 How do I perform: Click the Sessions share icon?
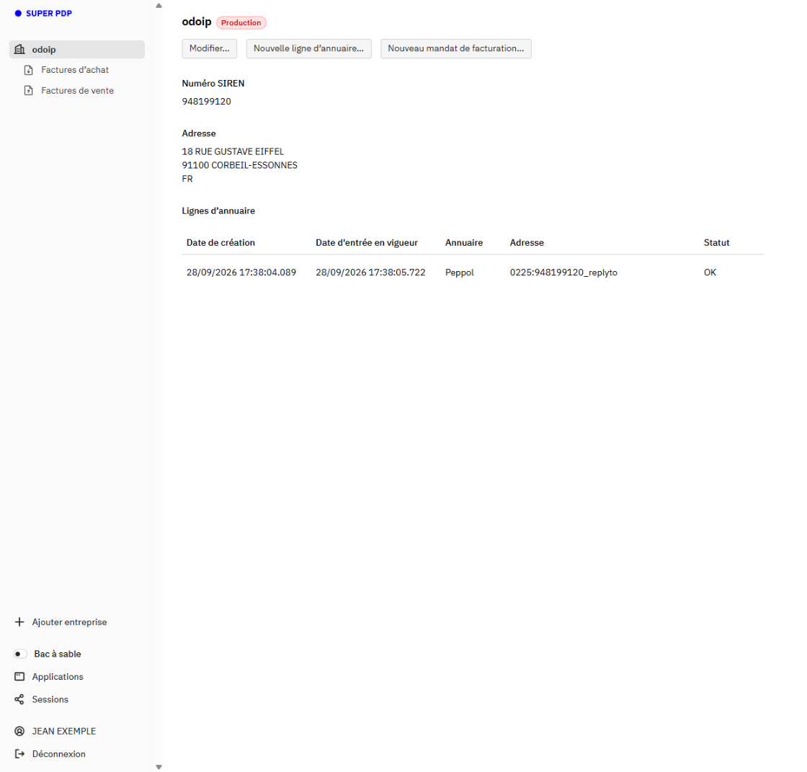[19, 699]
